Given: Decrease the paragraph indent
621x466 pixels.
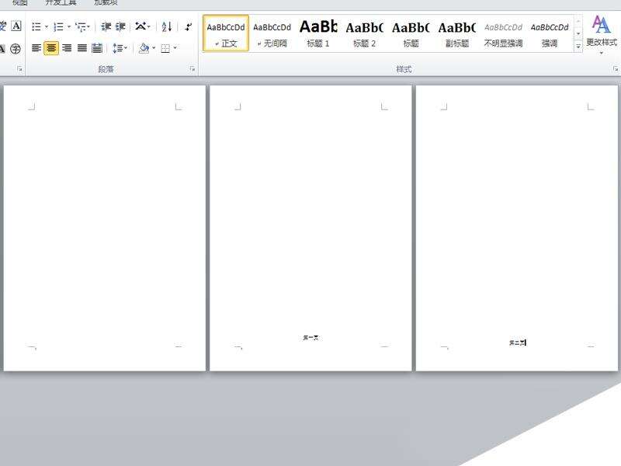Looking at the screenshot, I should click(x=106, y=26).
